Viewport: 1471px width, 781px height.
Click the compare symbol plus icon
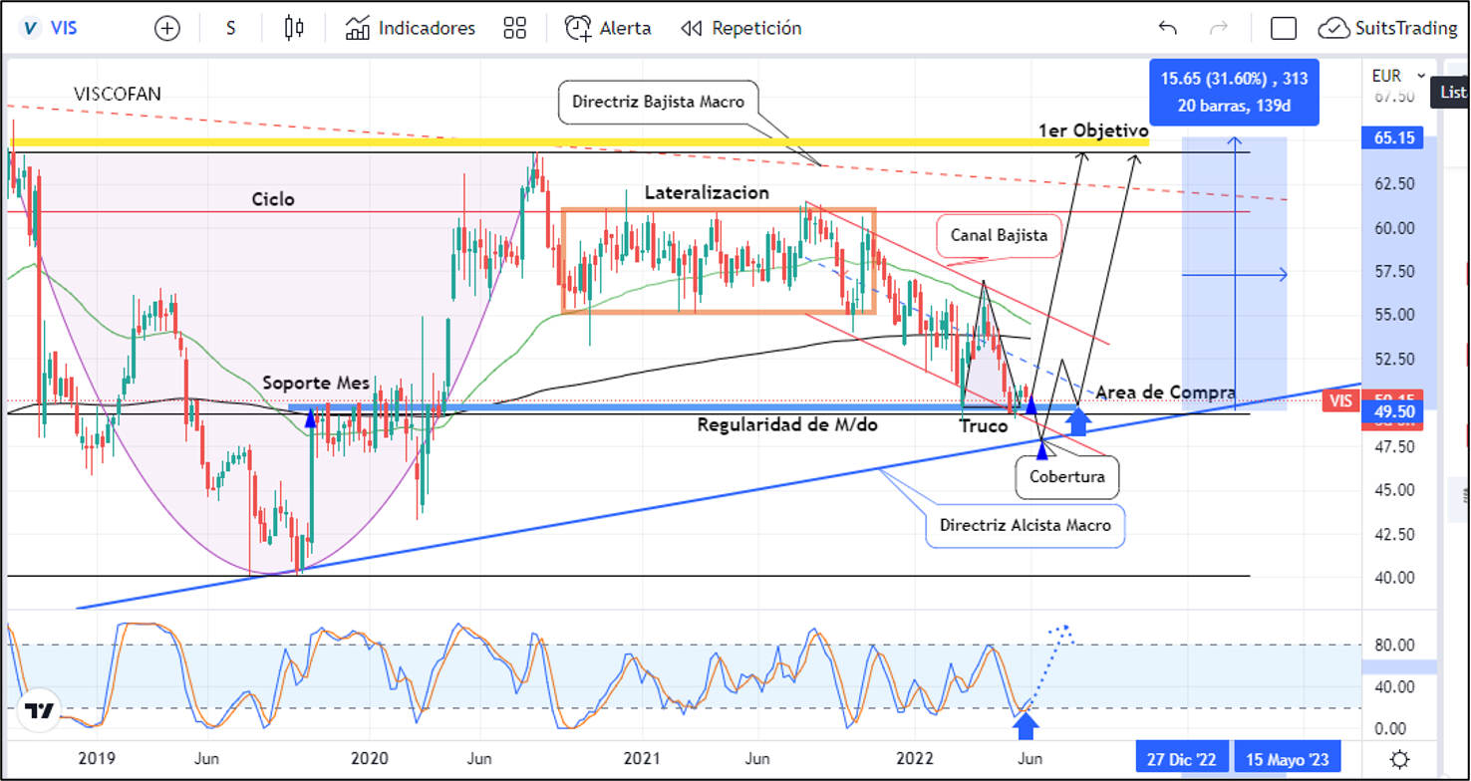(167, 28)
